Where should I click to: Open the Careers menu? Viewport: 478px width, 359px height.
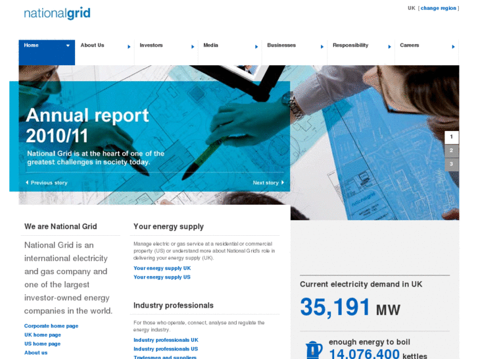(x=410, y=45)
